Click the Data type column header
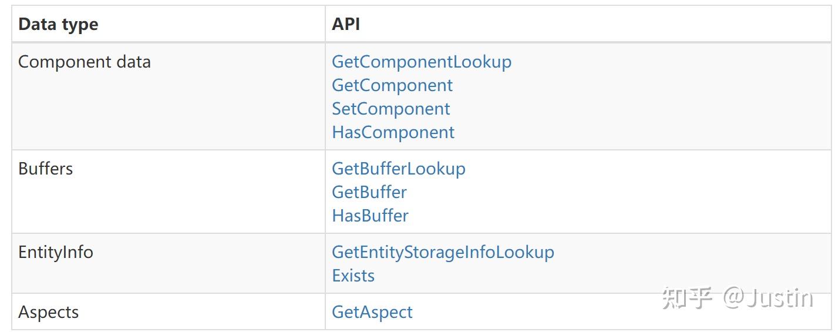Viewport: 835px width, 332px height. pyautogui.click(x=58, y=25)
